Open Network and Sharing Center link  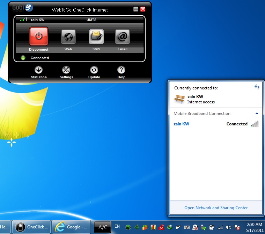pyautogui.click(x=216, y=207)
